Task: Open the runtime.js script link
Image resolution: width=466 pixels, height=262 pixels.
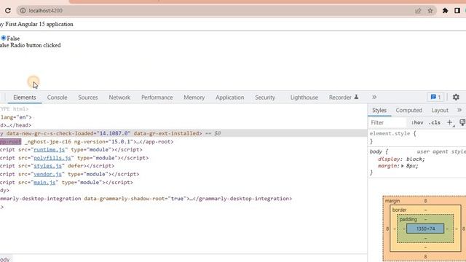Action: click(49, 150)
